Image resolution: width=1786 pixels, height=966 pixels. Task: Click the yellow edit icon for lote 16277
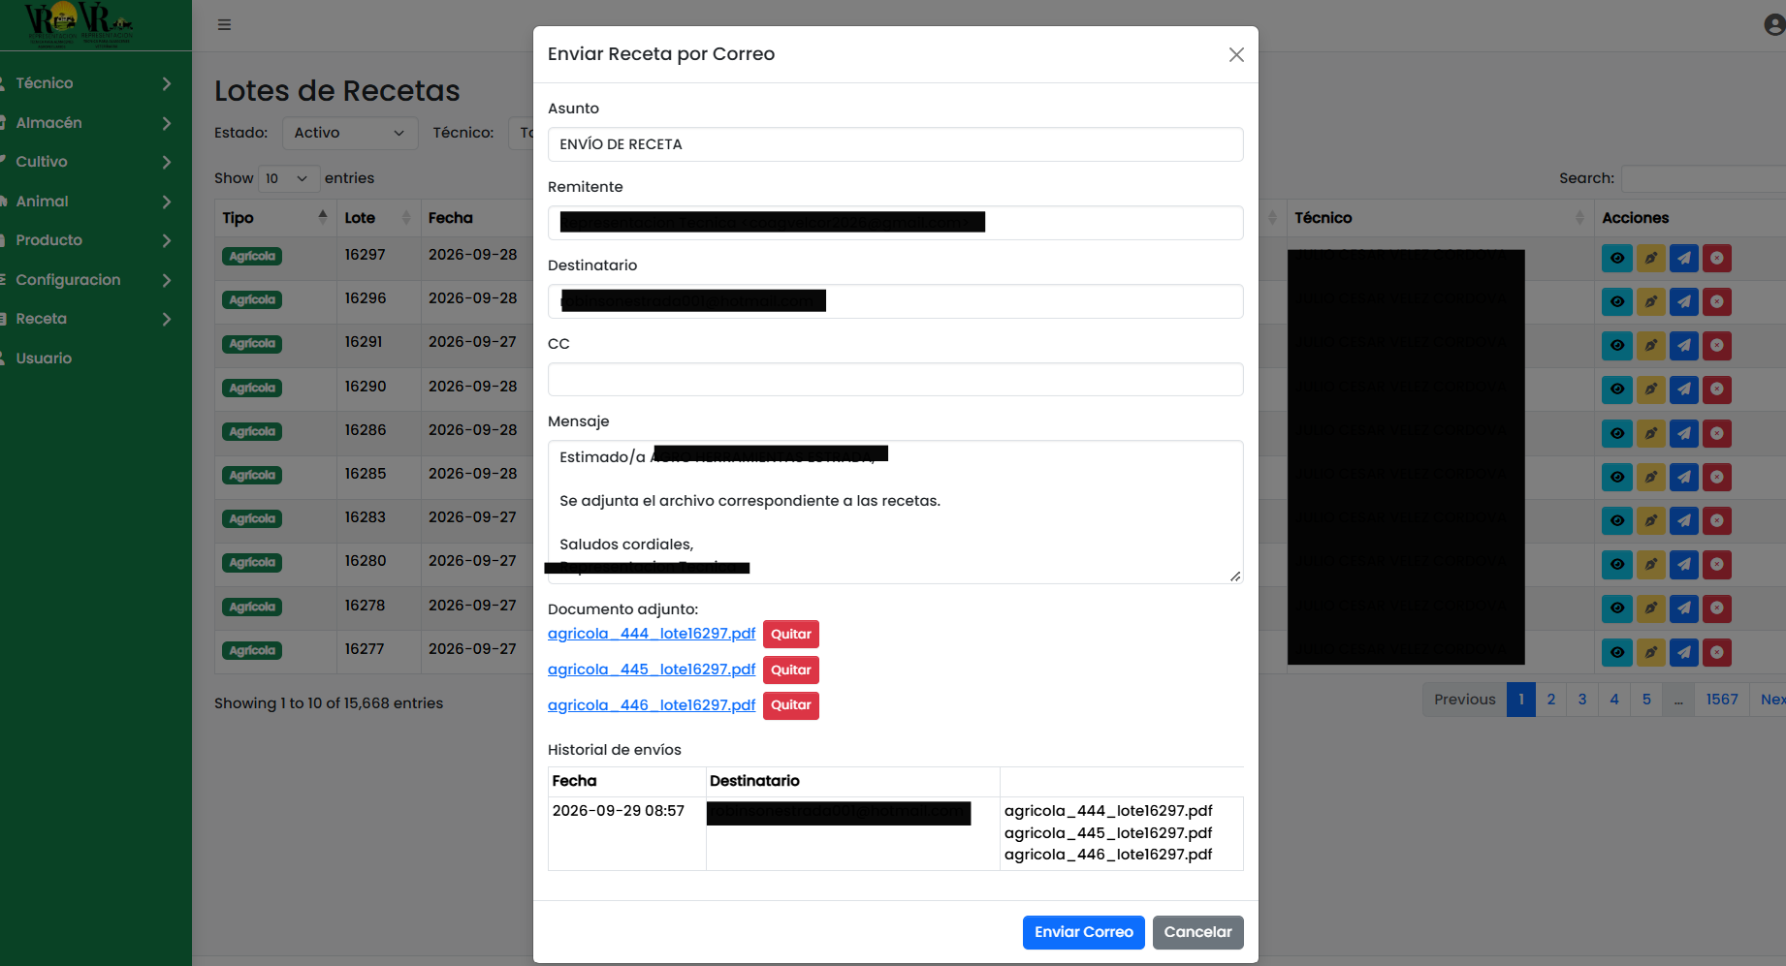coord(1650,652)
